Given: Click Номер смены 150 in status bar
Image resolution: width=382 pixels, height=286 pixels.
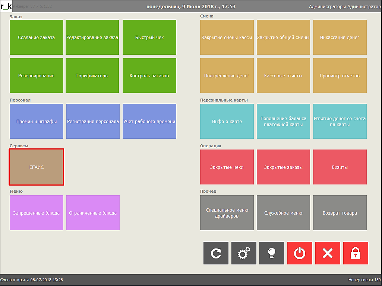Looking at the screenshot, I should pos(364,280).
